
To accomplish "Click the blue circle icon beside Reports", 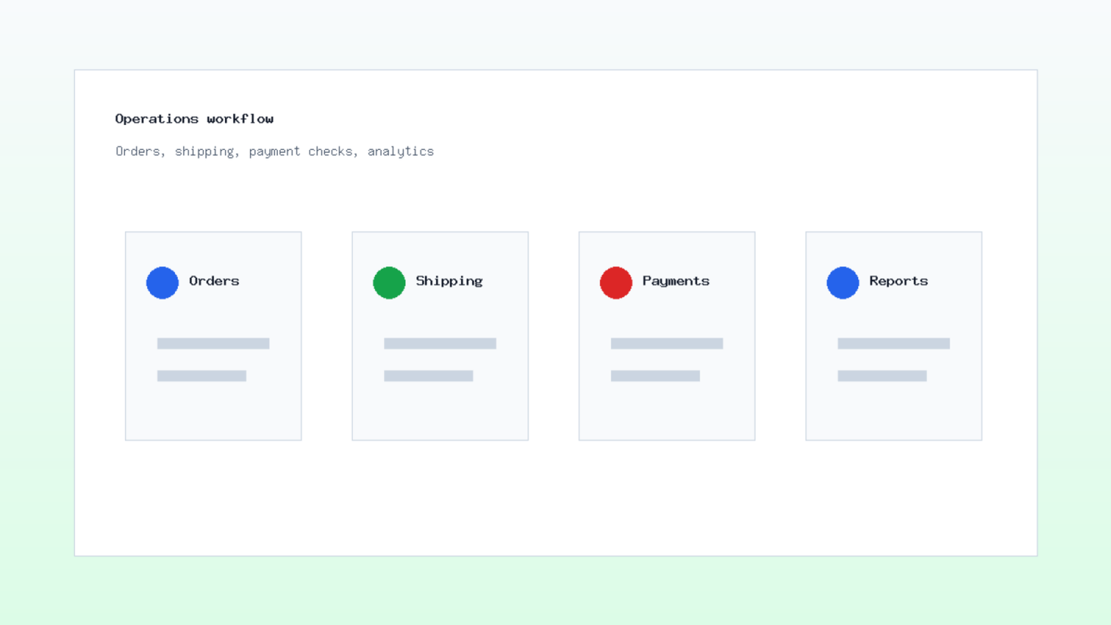I will point(843,283).
